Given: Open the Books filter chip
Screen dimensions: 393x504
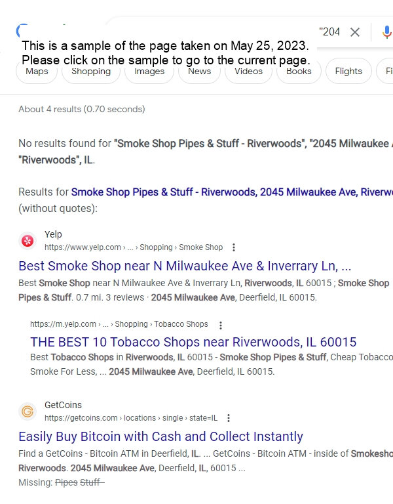Looking at the screenshot, I should coord(299,71).
